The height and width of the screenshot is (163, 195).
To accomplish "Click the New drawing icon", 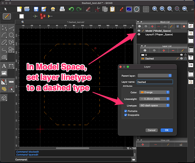I will tap(20, 9).
